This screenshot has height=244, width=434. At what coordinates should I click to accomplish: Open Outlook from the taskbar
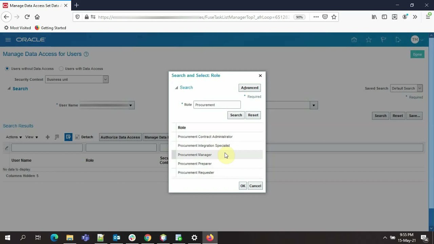point(116,238)
